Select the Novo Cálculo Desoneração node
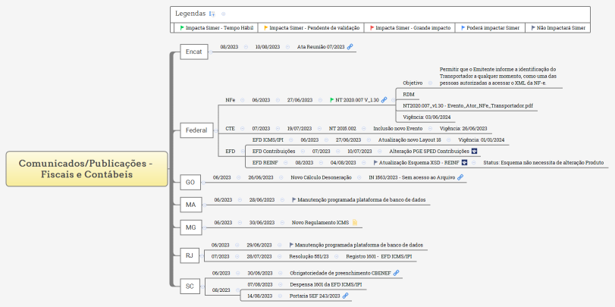This screenshot has height=307, width=615. [321, 177]
